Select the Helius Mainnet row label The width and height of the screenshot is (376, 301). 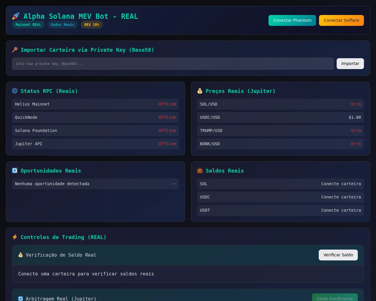point(32,104)
